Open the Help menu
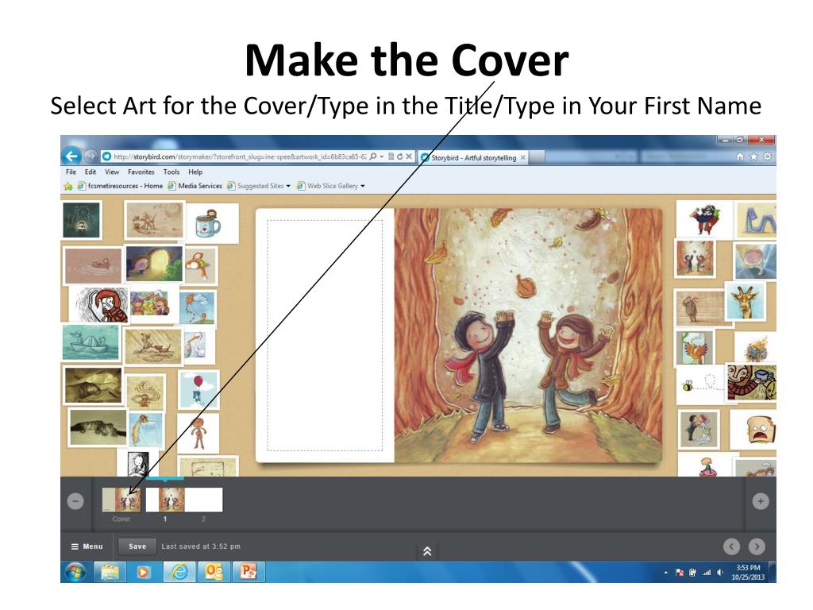Screen dimensions: 813x610 point(195,172)
